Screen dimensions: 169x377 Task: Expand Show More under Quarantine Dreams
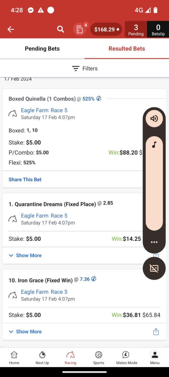click(x=25, y=256)
